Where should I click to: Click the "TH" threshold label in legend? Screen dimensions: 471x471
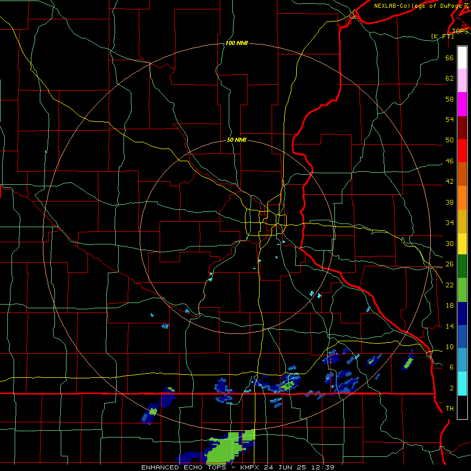pos(450,409)
